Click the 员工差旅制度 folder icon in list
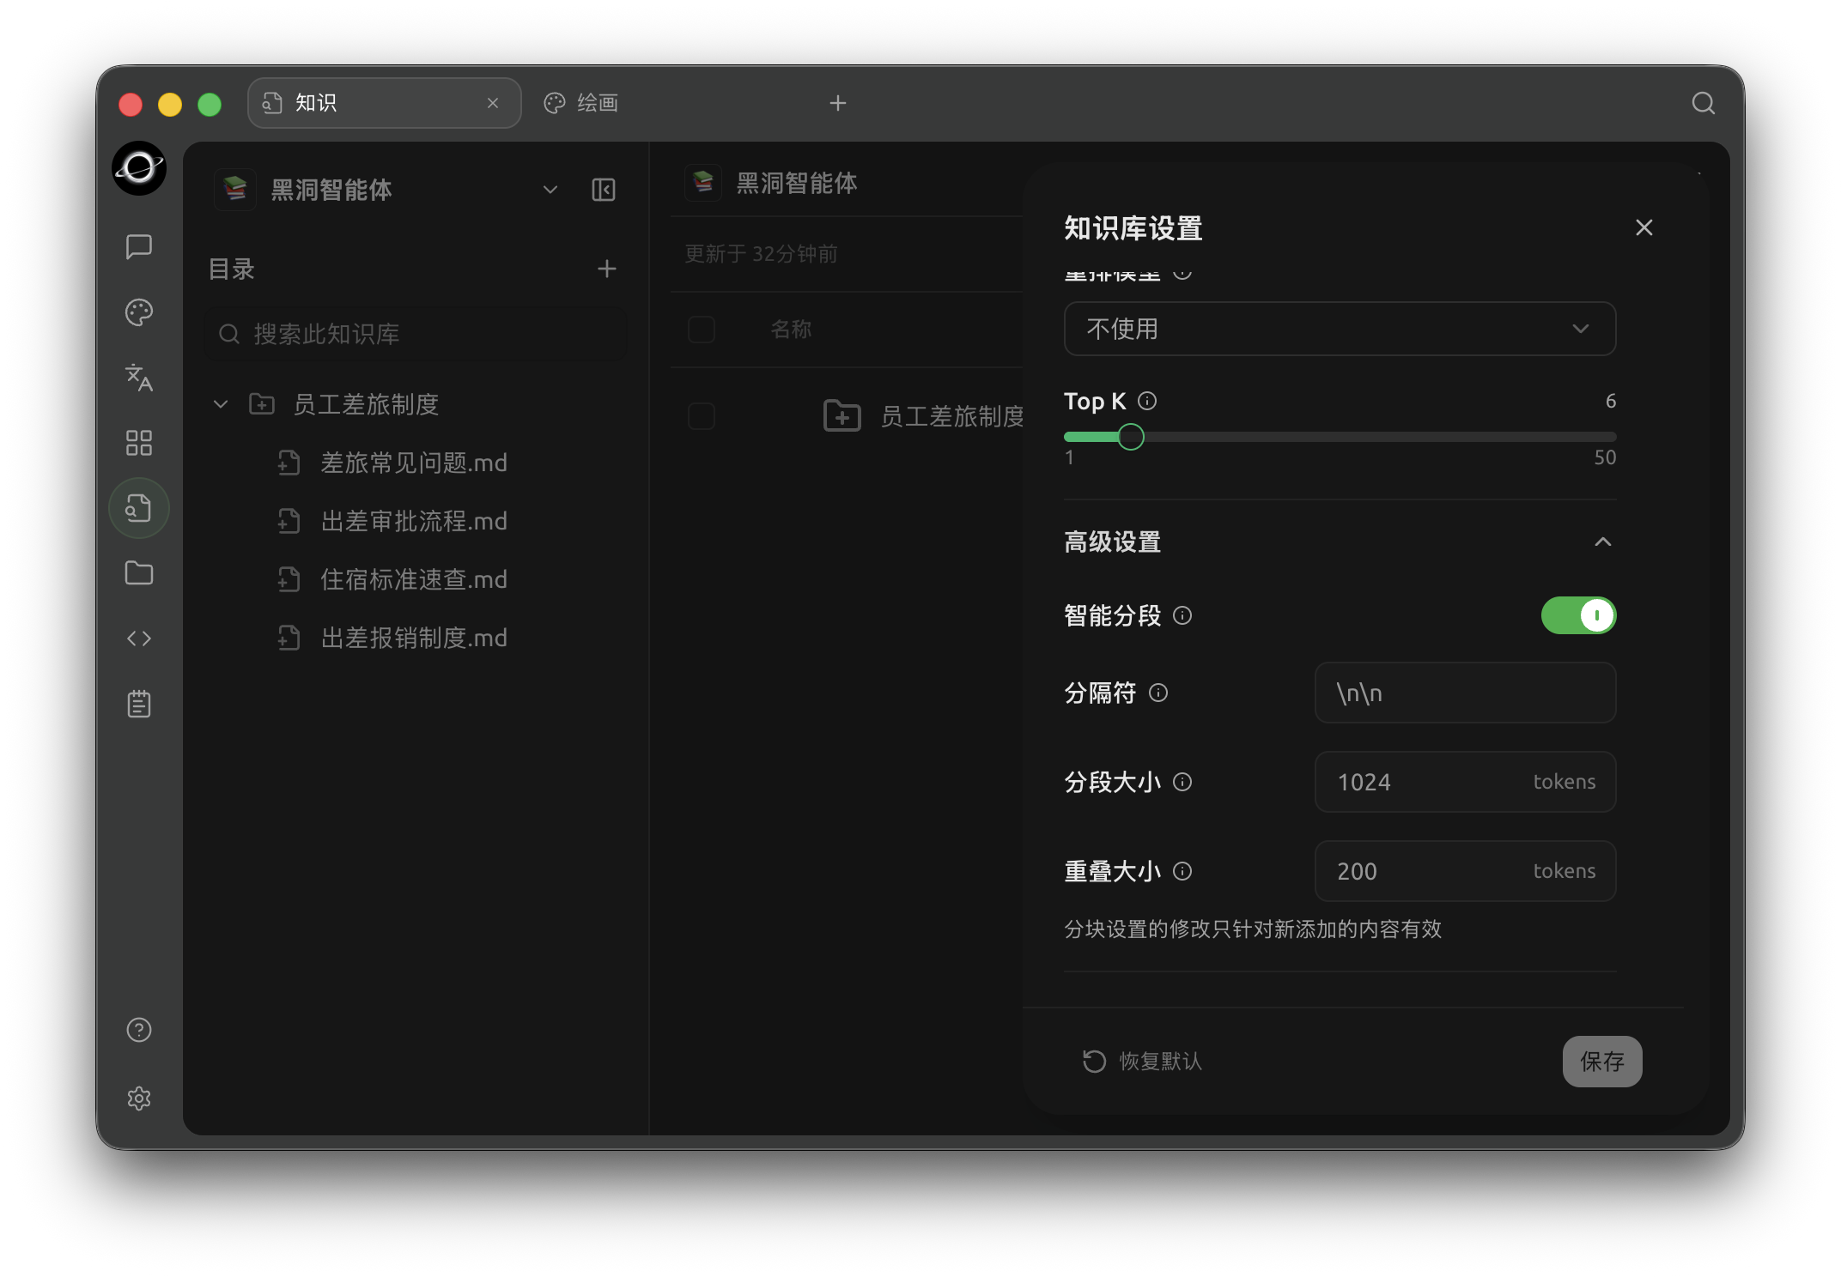The height and width of the screenshot is (1277, 1841). (842, 416)
